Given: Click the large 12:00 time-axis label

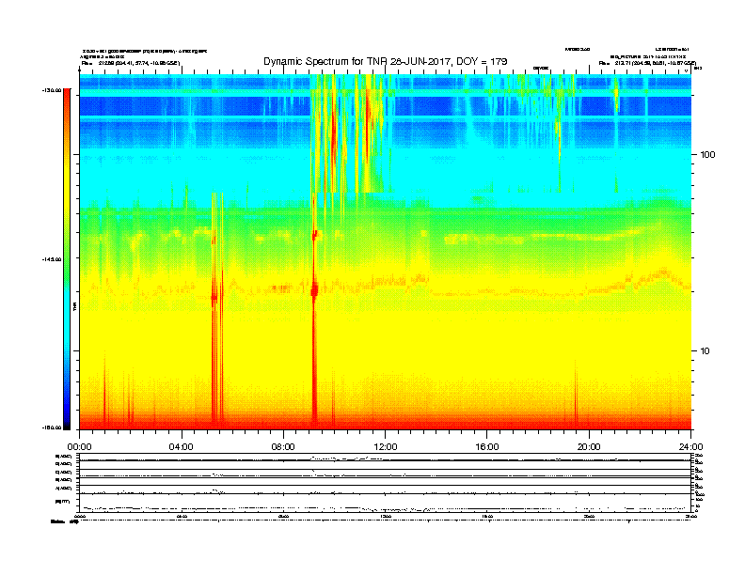Looking at the screenshot, I should pos(386,447).
